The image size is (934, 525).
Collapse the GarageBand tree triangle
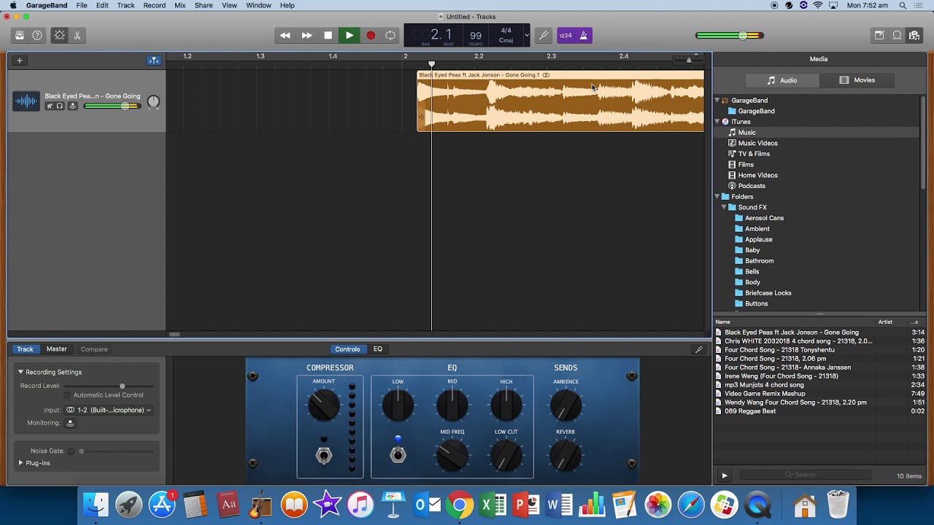pos(717,101)
